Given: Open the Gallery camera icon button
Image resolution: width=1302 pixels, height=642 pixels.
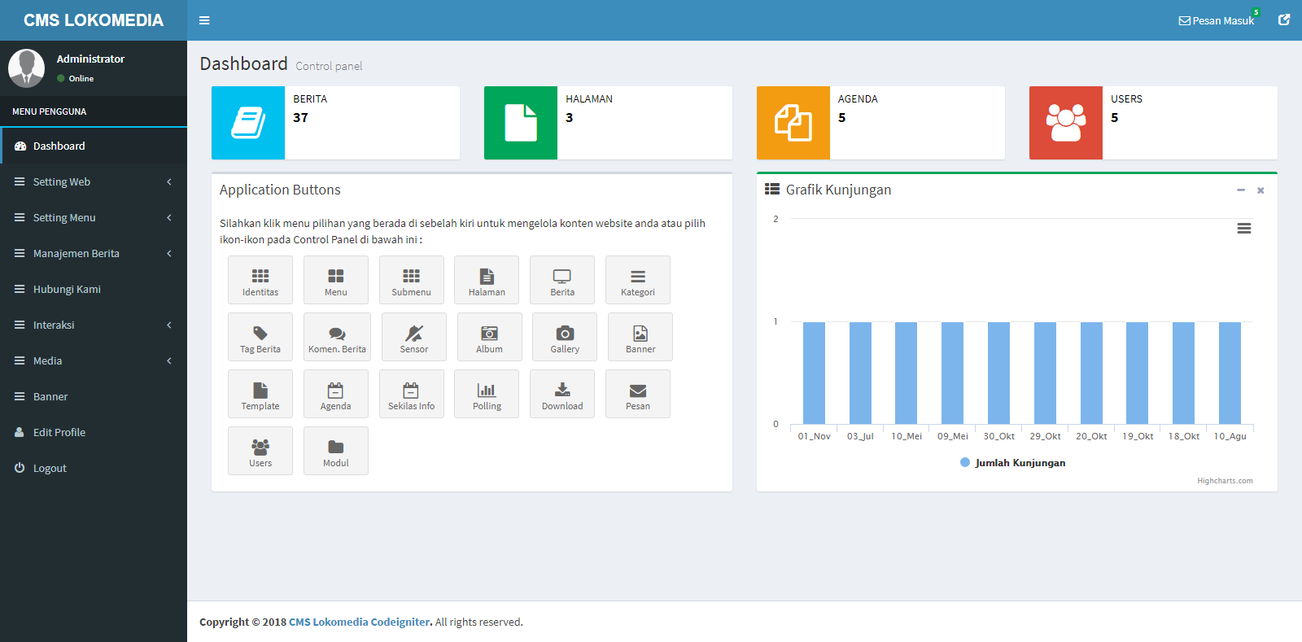Looking at the screenshot, I should pyautogui.click(x=565, y=337).
